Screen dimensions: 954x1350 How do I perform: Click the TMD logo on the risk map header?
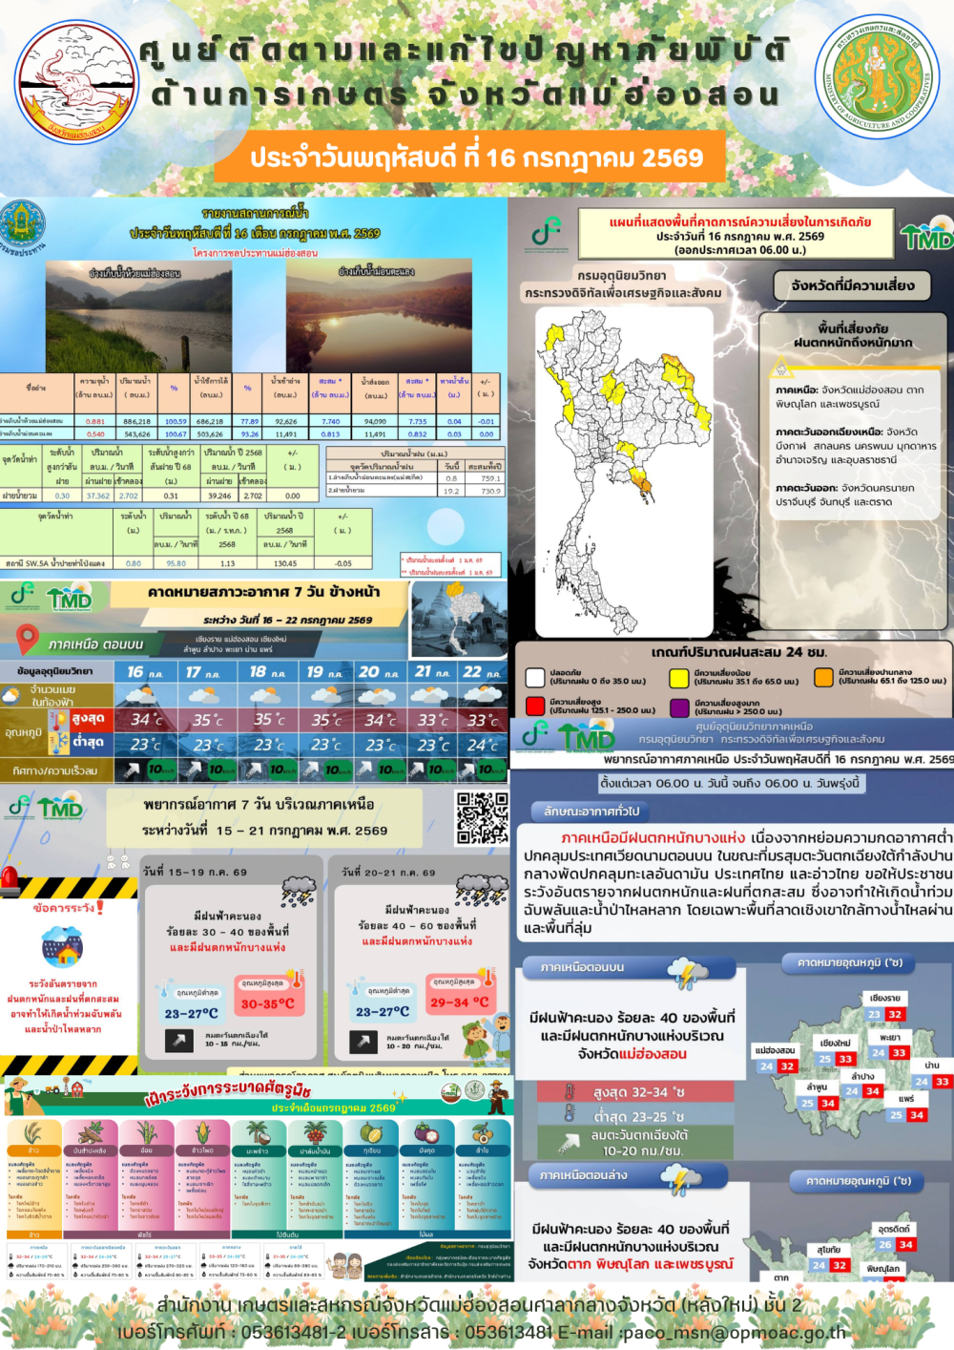pos(925,235)
